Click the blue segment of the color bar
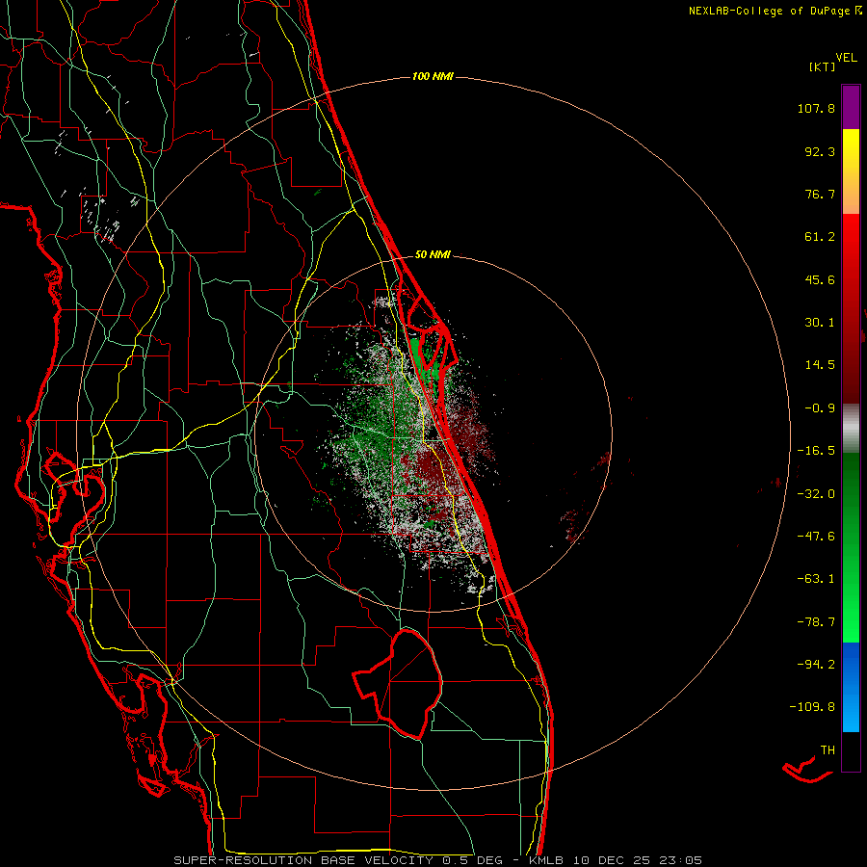This screenshot has height=867, width=867. click(851, 687)
